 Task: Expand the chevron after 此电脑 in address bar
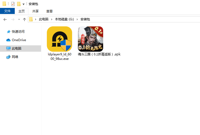(x=52, y=19)
